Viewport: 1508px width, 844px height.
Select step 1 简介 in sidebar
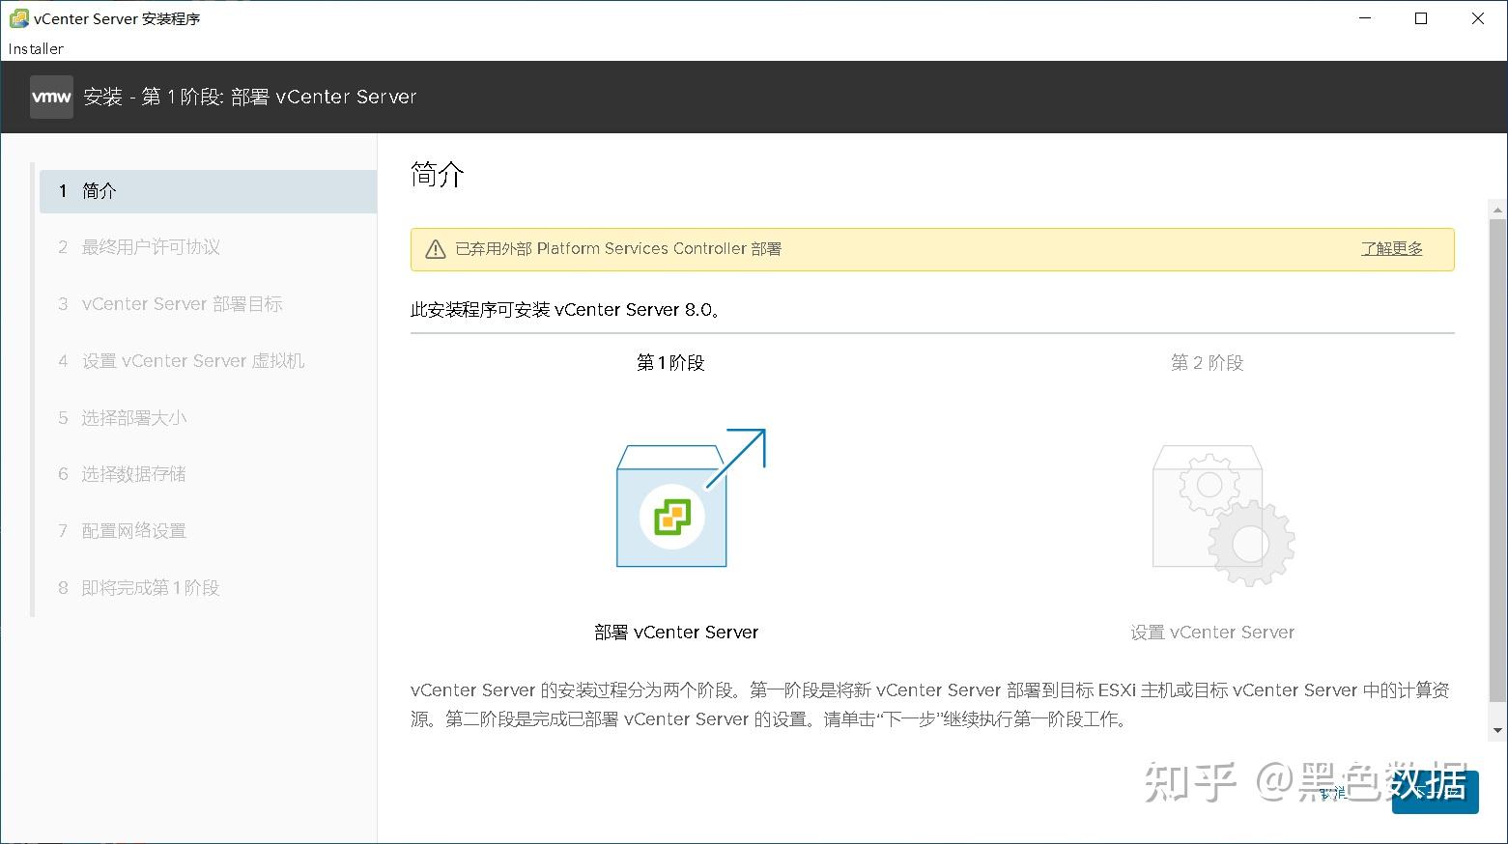100,190
